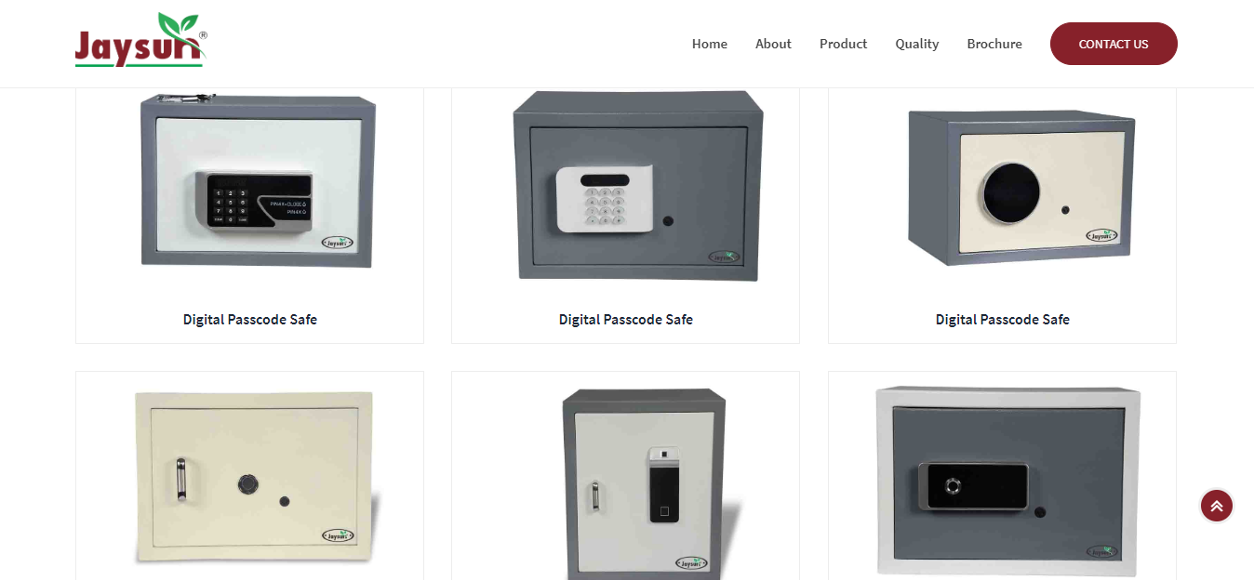Go to the About page

click(x=773, y=44)
